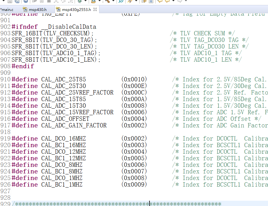Click the comment 'TLV ADC10_1 LEN'
Image resolution: width=268 pixels, height=206 pixels.
206,60
